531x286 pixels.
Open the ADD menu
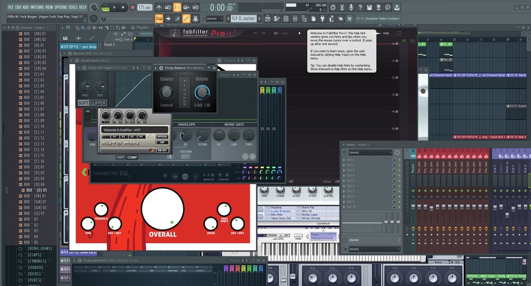point(26,7)
